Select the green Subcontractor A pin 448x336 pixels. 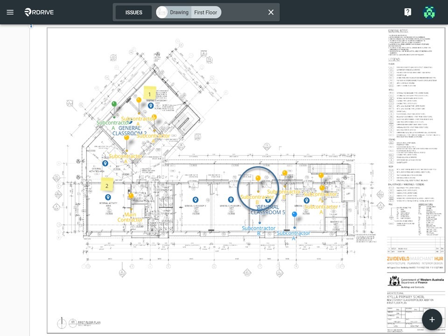coord(114,104)
